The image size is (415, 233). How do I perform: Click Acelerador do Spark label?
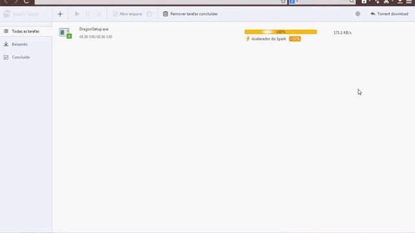click(x=268, y=39)
